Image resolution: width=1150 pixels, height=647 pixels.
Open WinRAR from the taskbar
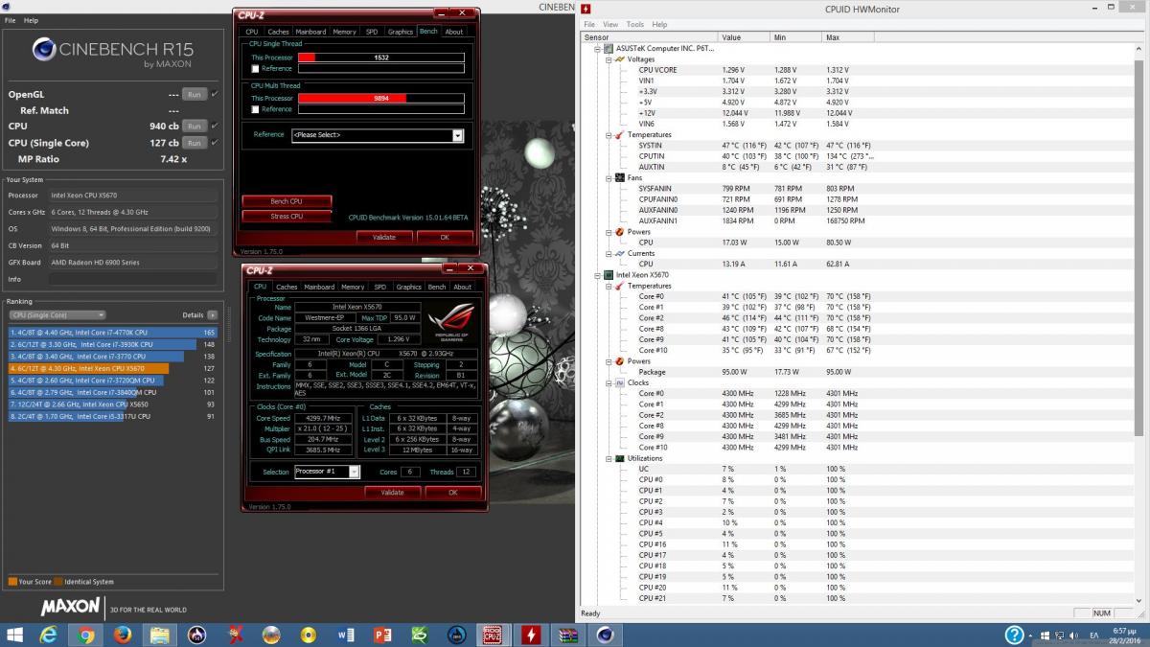tap(569, 635)
